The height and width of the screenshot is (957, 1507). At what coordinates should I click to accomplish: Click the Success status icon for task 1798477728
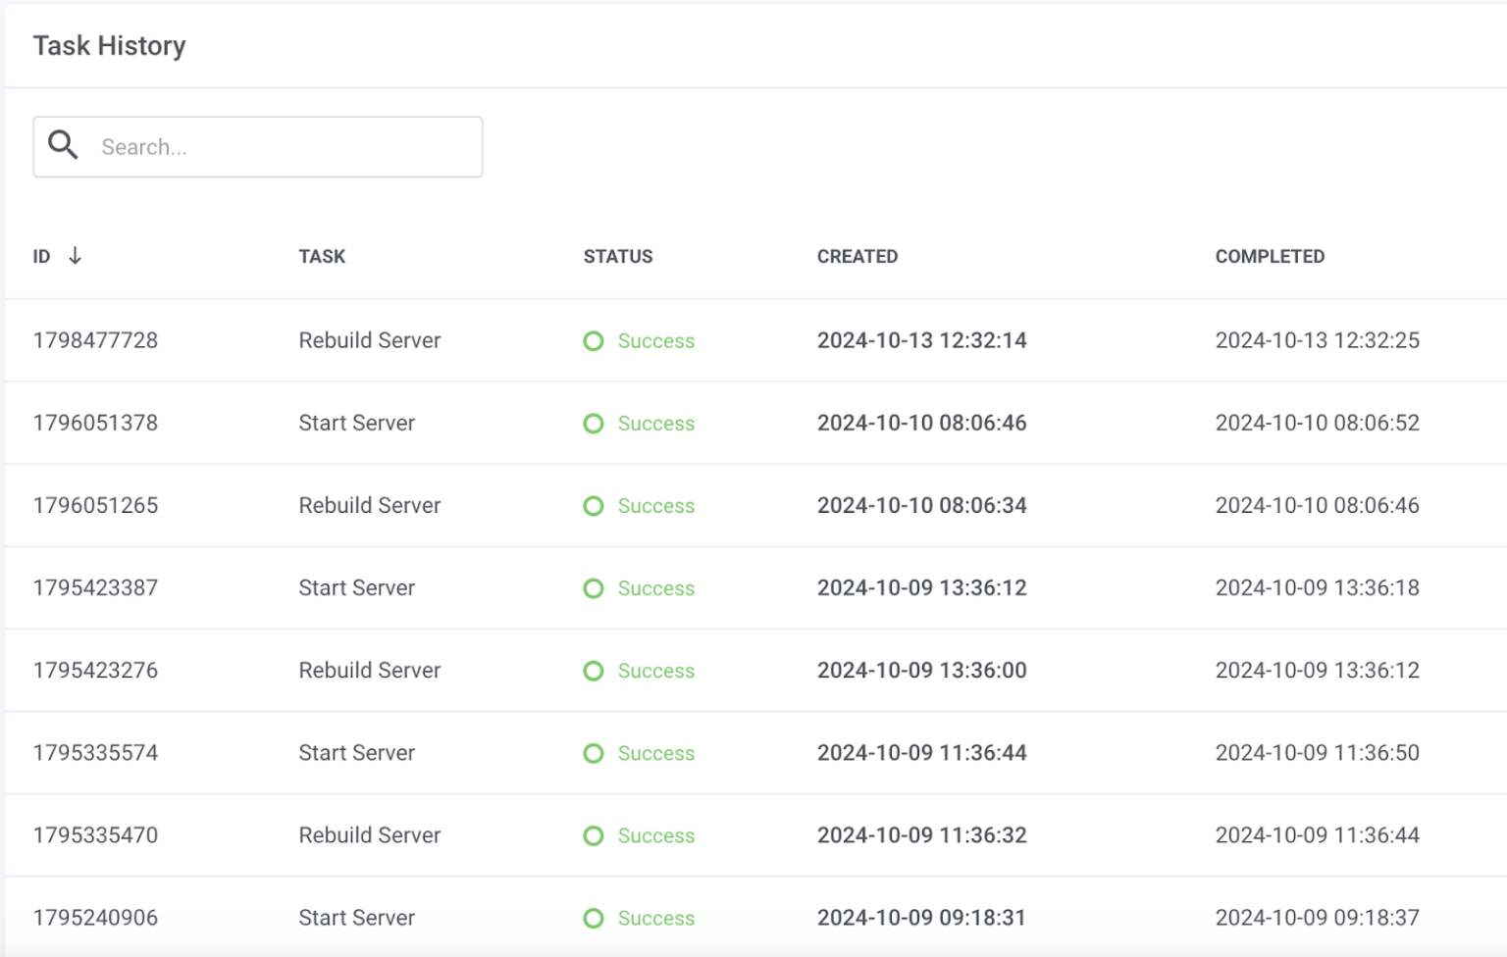(x=593, y=341)
